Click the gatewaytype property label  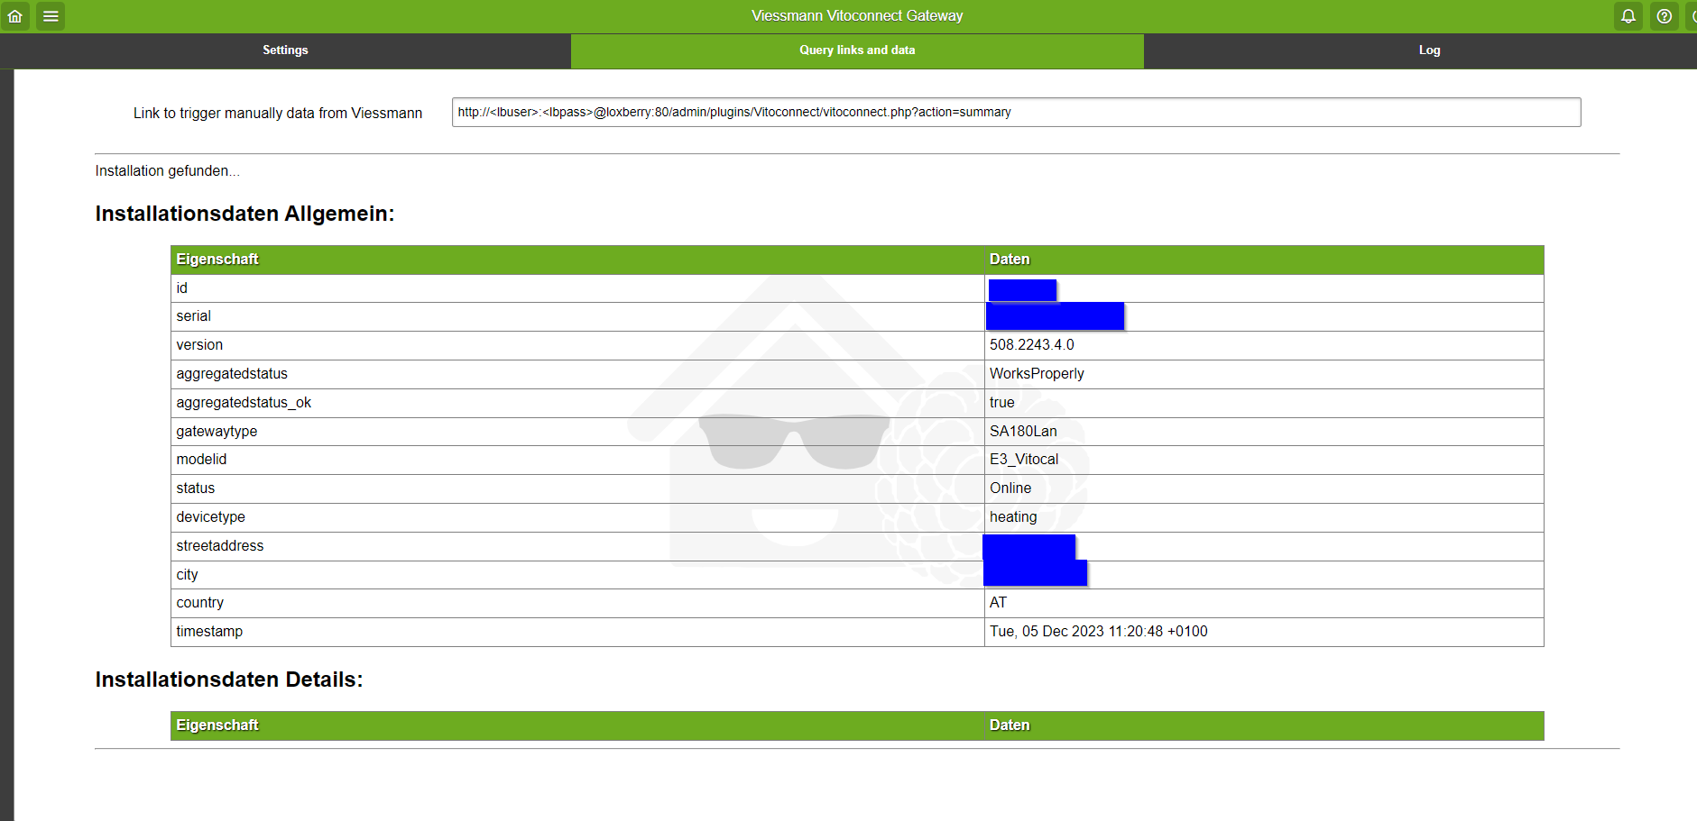[217, 432]
